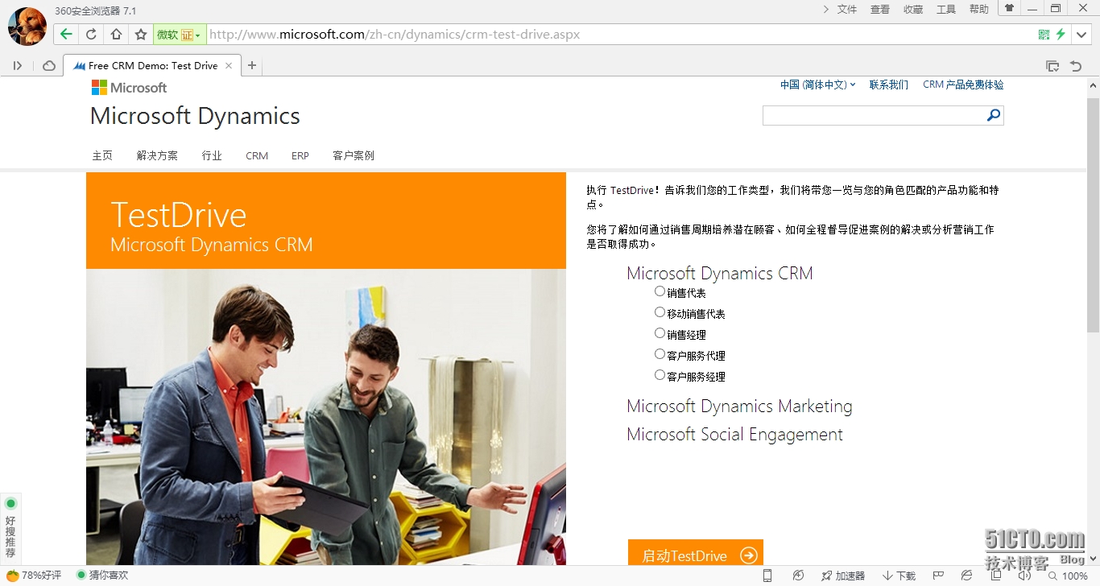Click the browser back arrow
Image resolution: width=1100 pixels, height=586 pixels.
(66, 34)
